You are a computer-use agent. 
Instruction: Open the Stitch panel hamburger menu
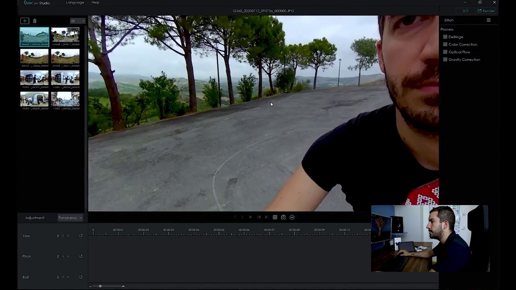489,20
